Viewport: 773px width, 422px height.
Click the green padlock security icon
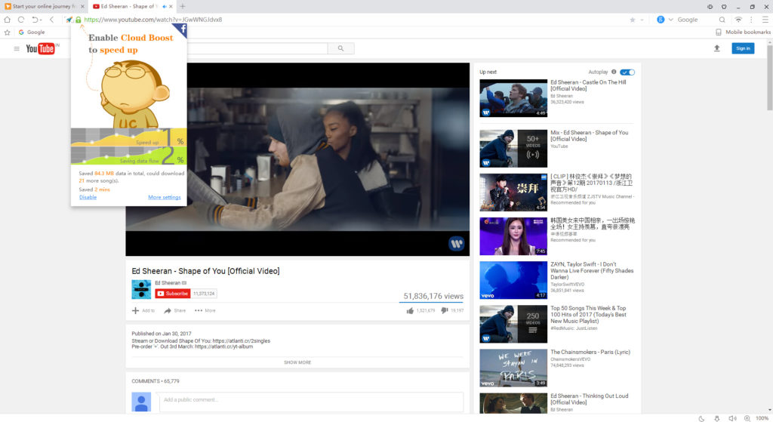(x=78, y=20)
